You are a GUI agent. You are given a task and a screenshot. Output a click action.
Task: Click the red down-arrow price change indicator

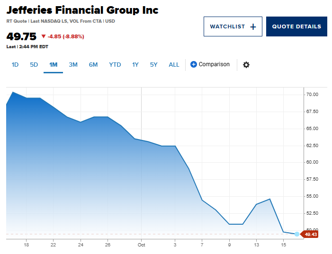click(x=44, y=36)
